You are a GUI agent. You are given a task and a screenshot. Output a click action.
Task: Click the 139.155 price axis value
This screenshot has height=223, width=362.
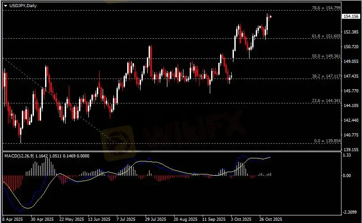pos(351,149)
